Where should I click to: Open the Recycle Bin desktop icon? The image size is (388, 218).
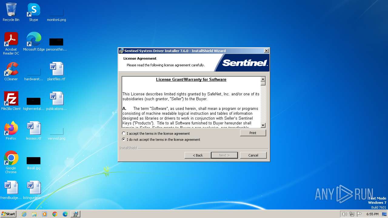point(11,12)
